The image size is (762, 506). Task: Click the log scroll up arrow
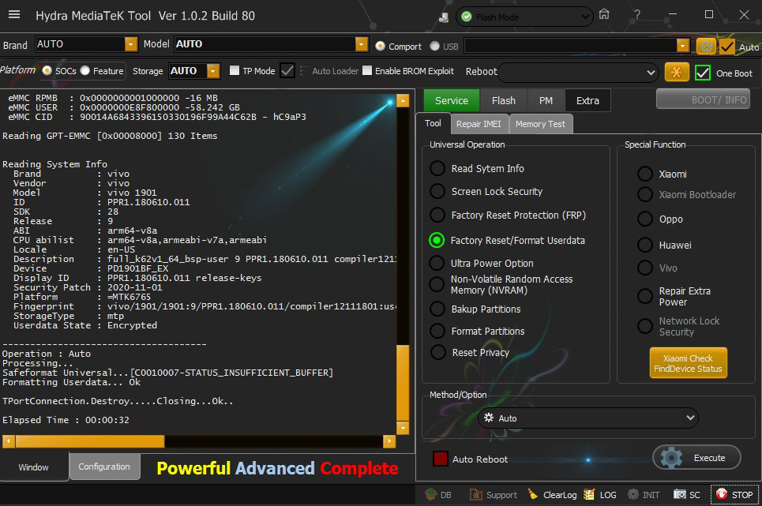[x=403, y=100]
